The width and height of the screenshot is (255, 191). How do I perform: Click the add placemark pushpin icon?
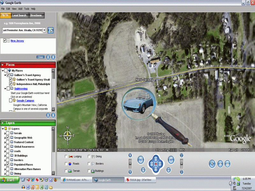tap(212, 164)
